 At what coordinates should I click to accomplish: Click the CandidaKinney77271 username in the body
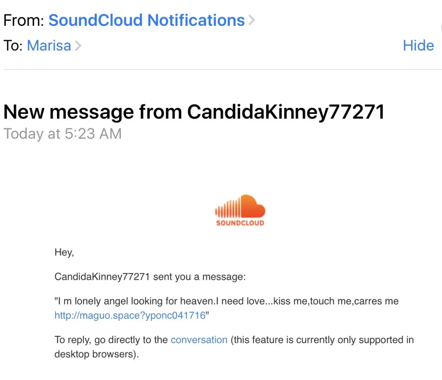click(102, 277)
